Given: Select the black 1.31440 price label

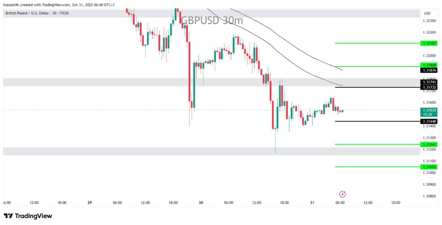Looking at the screenshot, I should [429, 122].
